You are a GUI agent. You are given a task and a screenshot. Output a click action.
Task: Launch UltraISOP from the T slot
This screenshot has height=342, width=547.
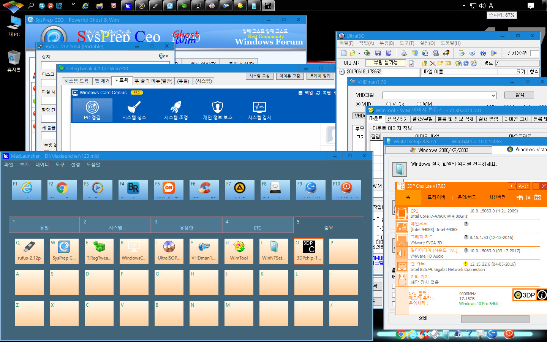[x=169, y=251]
